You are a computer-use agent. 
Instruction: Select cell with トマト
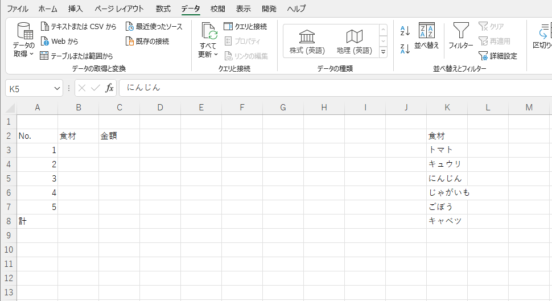tap(447, 150)
